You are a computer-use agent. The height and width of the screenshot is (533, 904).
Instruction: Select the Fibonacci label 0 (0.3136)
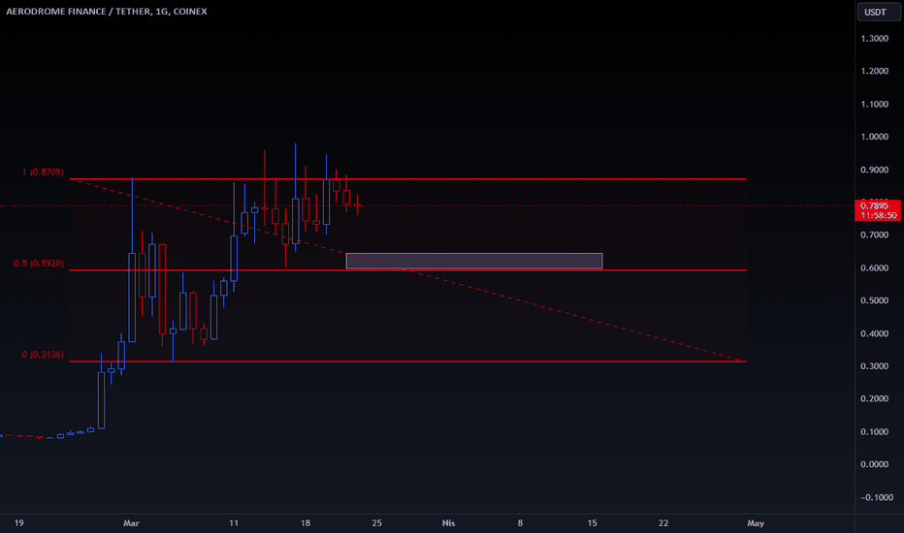[43, 355]
